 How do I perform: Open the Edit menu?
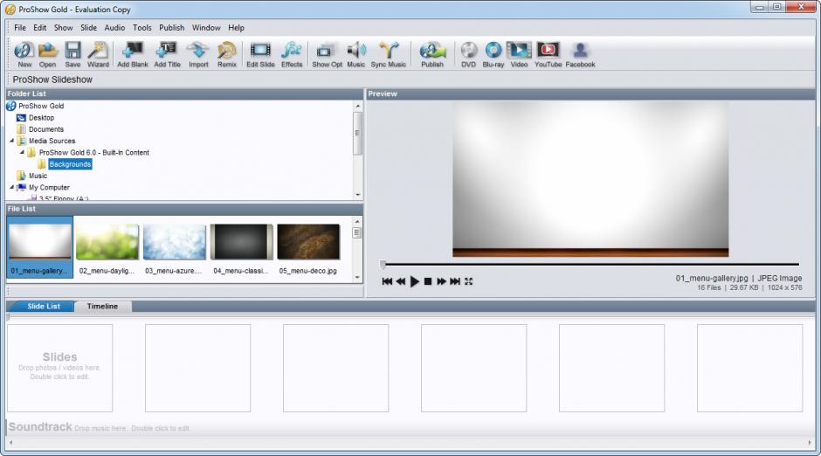(x=40, y=28)
